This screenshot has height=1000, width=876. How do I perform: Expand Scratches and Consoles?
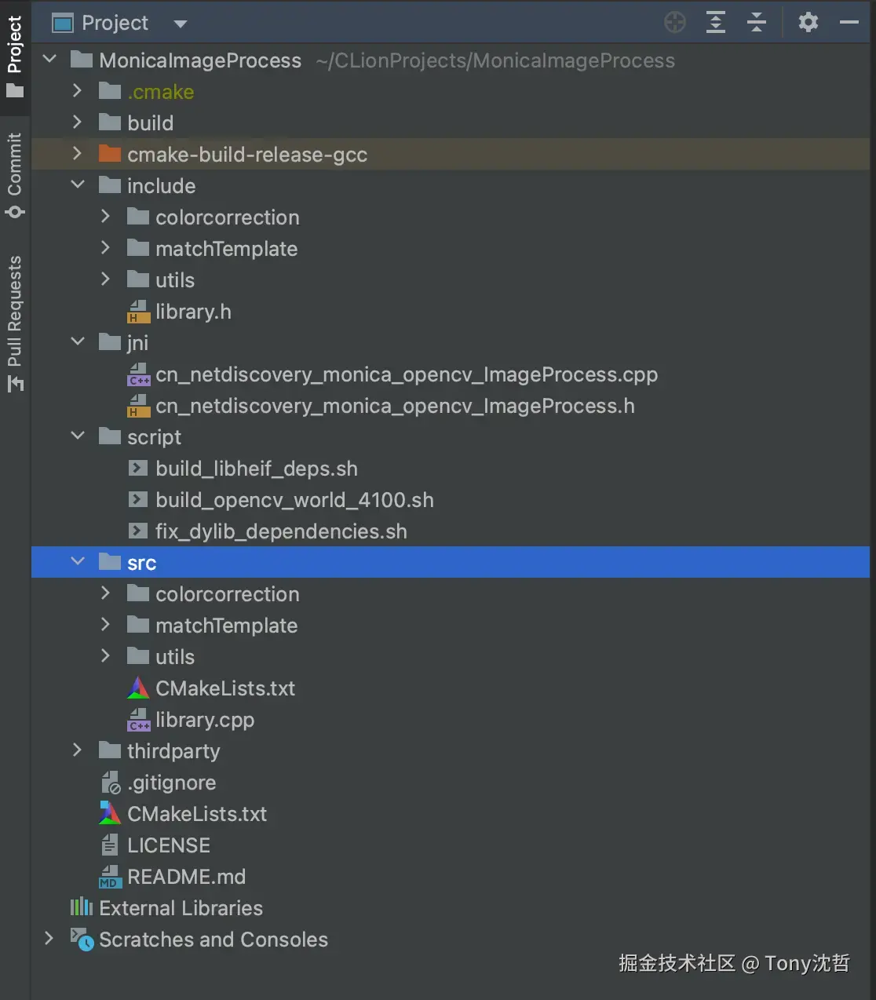[x=49, y=939]
